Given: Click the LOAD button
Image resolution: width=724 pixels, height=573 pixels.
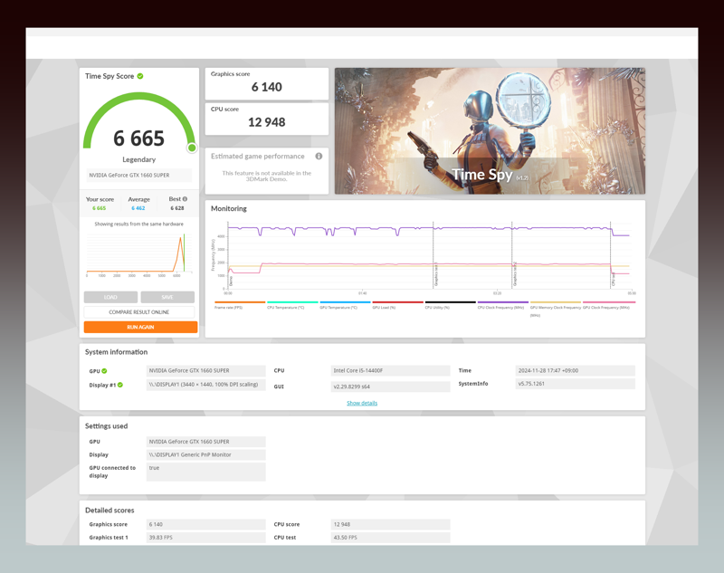Looking at the screenshot, I should [x=110, y=297].
